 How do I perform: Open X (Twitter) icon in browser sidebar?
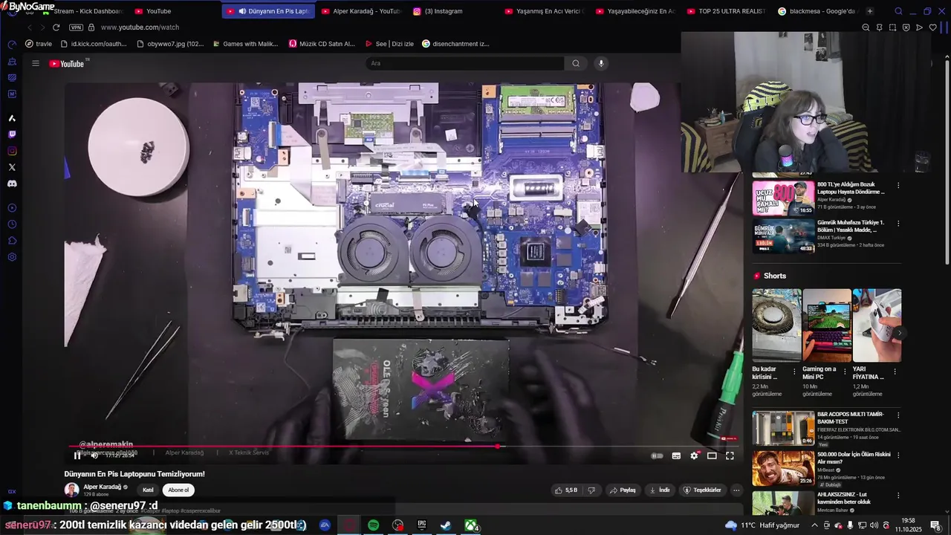tap(12, 167)
